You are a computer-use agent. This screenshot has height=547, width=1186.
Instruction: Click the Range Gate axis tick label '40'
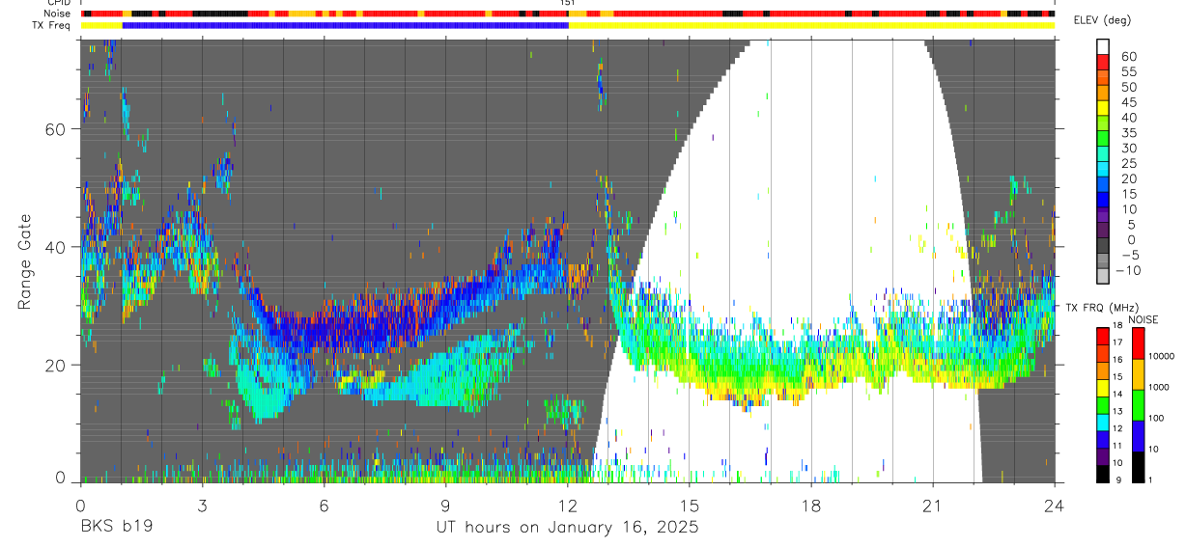[54, 247]
